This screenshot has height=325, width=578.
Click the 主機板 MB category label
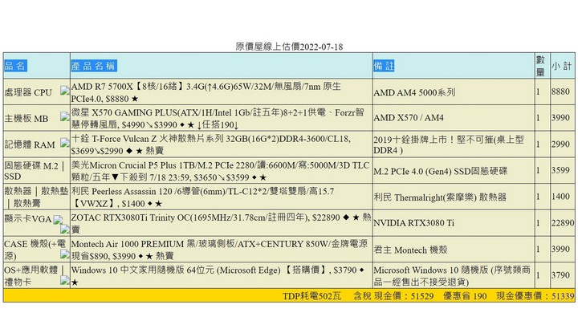(26, 119)
